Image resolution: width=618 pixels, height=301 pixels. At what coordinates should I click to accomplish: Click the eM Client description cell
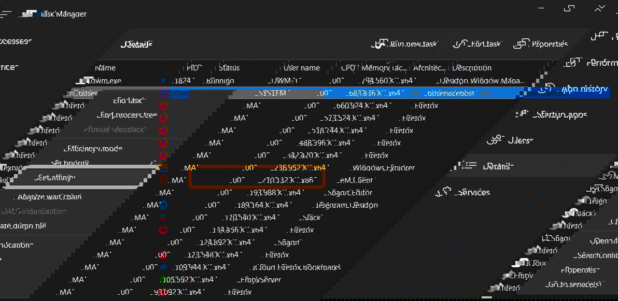[x=355, y=180]
